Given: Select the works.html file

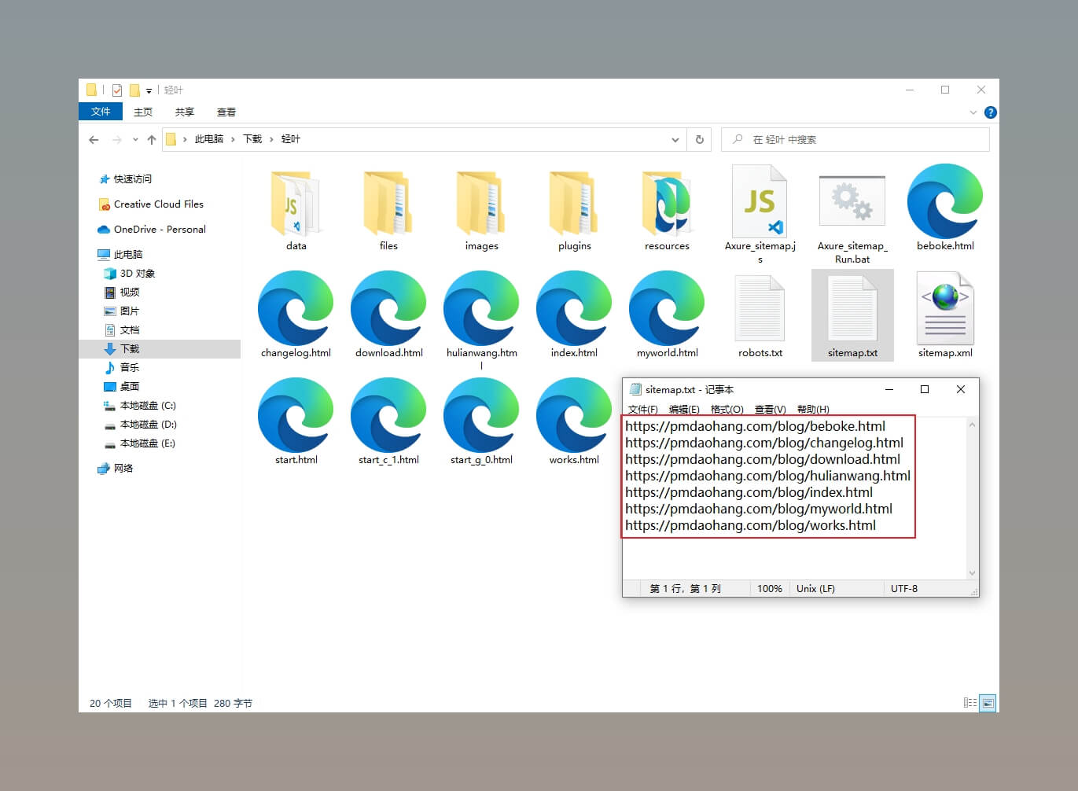Looking at the screenshot, I should (574, 421).
